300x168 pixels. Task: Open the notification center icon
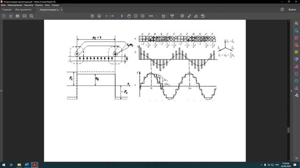295,165
